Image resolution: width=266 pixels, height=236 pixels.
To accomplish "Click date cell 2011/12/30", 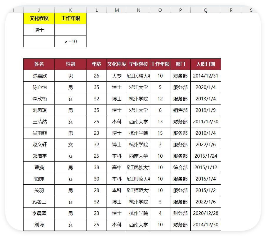I will click(206, 122).
